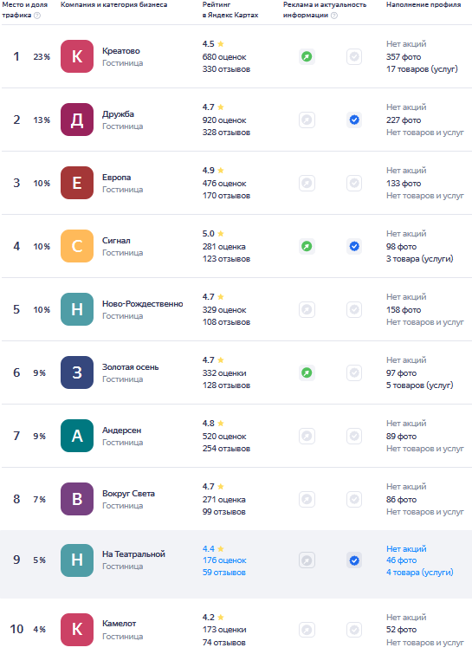Click the Рейтинг в Яндекс Картах header

230,10
